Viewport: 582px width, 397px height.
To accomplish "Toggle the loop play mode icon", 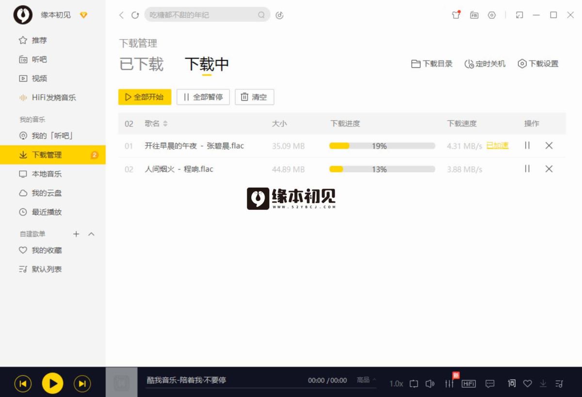I will coord(414,383).
